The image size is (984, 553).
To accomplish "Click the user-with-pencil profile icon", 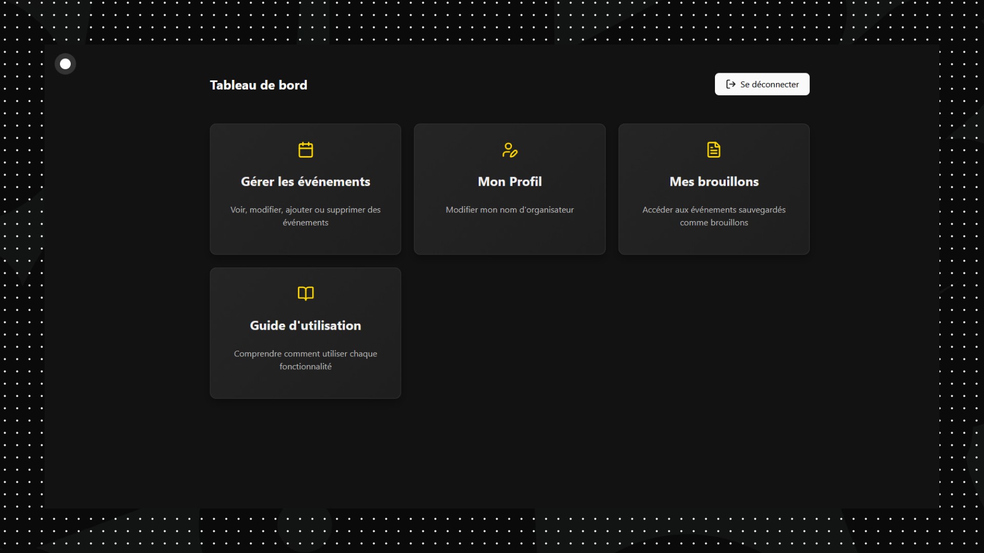I will 509,150.
